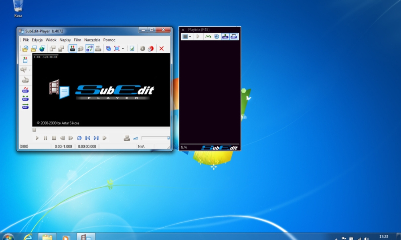Click the red X icon in main toolbar
The width and height of the screenshot is (401, 240).
click(161, 48)
